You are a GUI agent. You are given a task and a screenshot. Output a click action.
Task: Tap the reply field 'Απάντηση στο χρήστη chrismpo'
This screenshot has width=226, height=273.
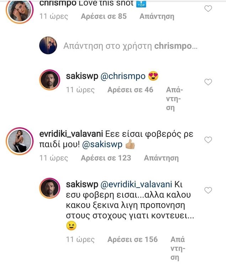pos(130,46)
